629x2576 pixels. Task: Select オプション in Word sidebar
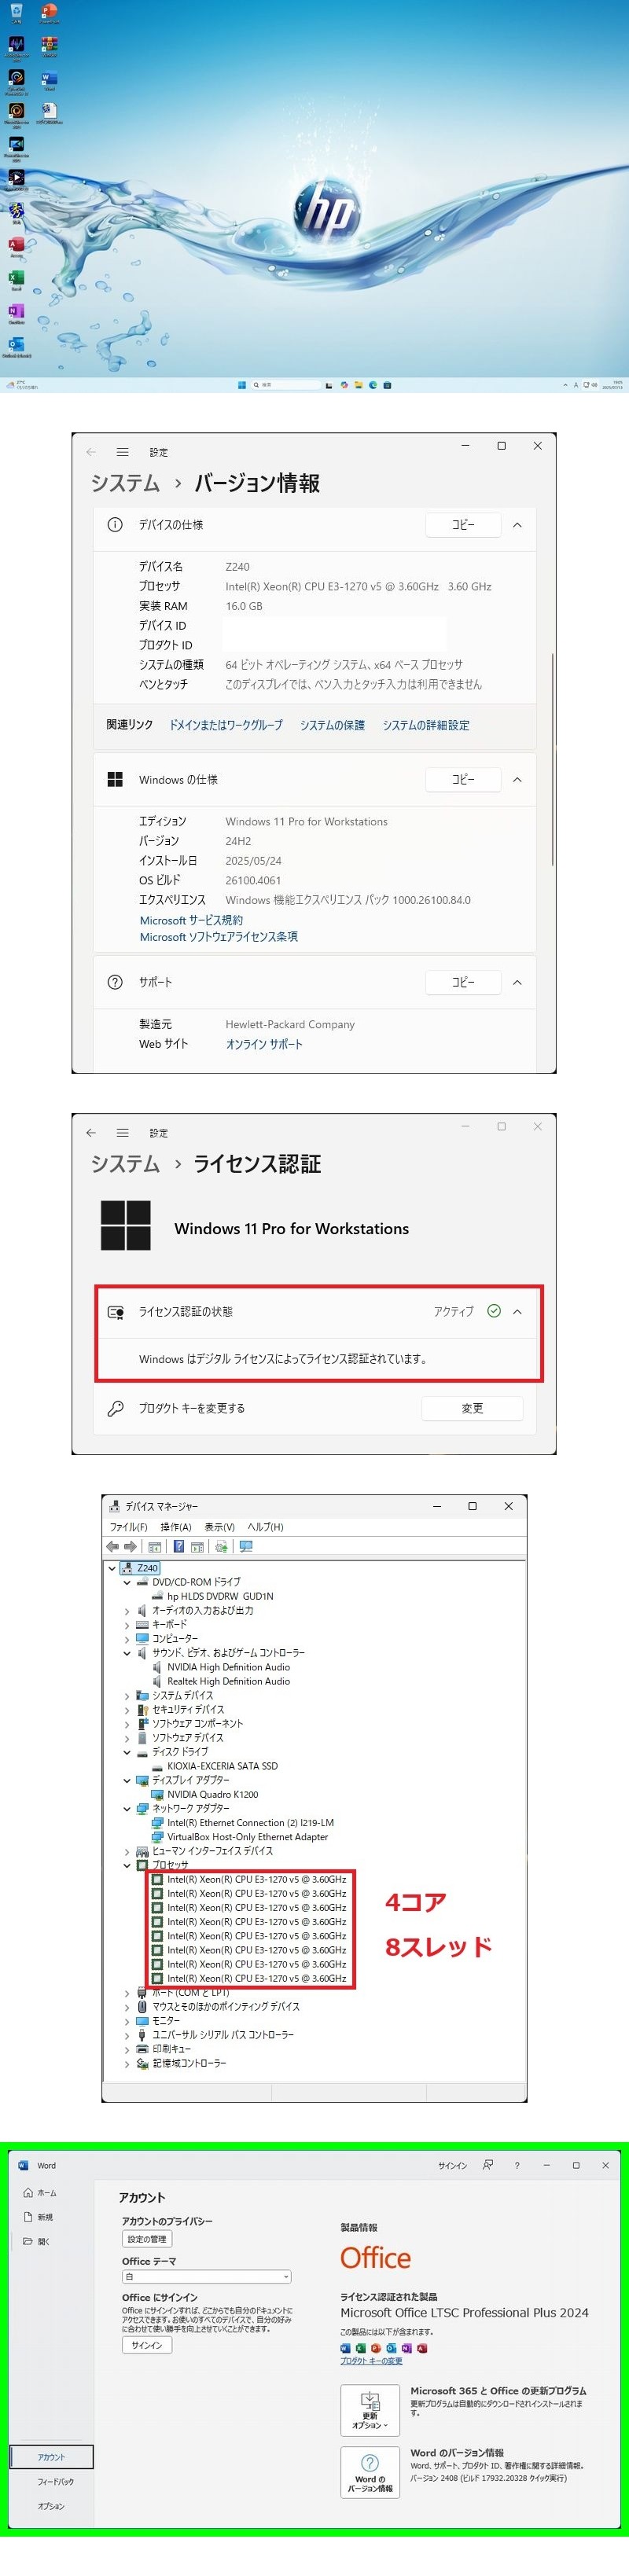[x=51, y=2506]
